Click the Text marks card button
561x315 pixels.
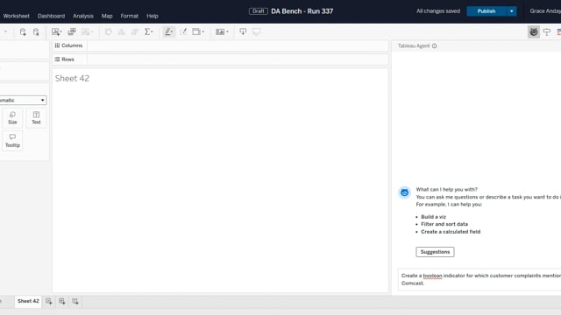36,118
